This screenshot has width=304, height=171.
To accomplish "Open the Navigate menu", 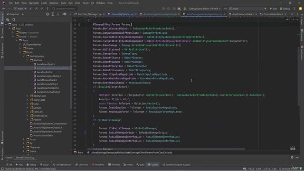I will (x=34, y=3).
